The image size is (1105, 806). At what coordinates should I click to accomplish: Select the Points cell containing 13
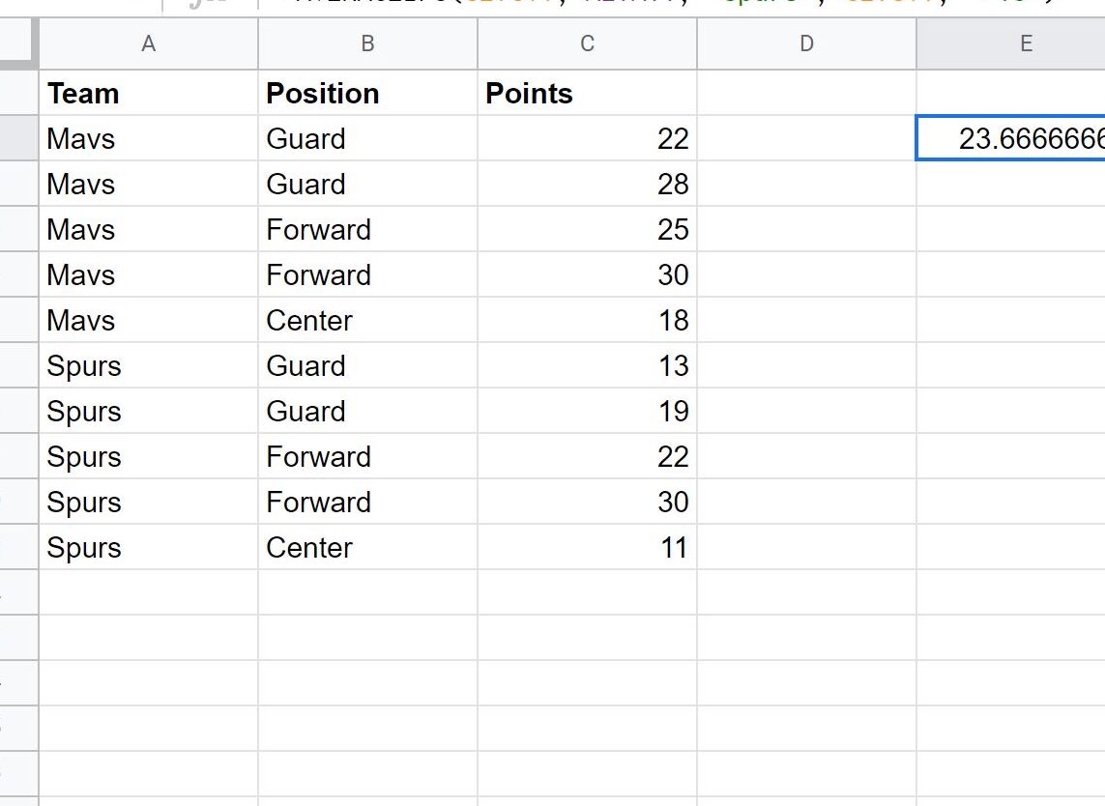[587, 366]
